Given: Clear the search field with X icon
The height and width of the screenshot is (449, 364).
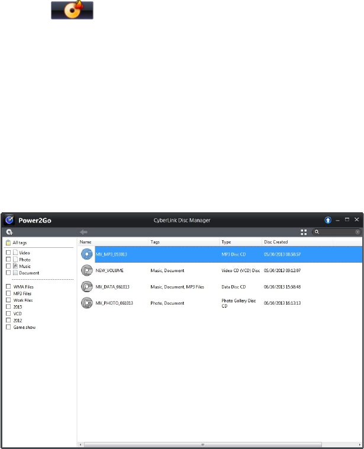Looking at the screenshot, I should point(357,232).
